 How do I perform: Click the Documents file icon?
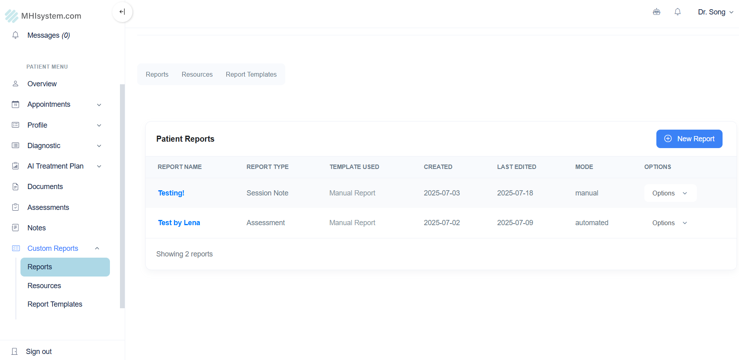(x=16, y=187)
